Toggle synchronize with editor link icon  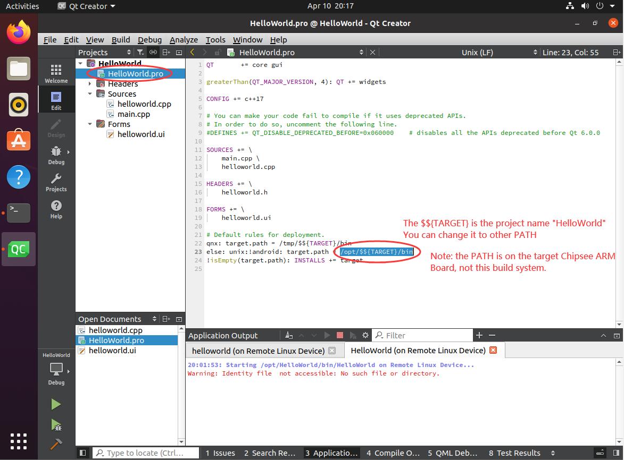[153, 52]
